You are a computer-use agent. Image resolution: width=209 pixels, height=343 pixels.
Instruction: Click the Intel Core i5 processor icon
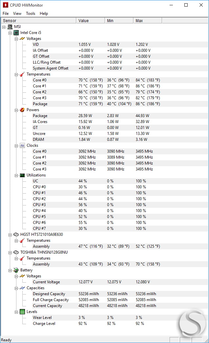[16, 33]
